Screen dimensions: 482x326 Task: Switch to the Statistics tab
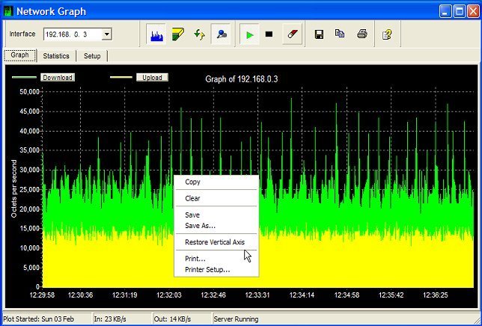[56, 56]
